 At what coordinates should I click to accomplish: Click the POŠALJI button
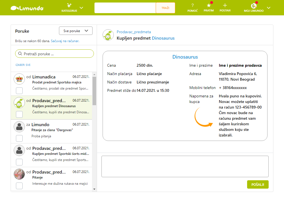258,184
